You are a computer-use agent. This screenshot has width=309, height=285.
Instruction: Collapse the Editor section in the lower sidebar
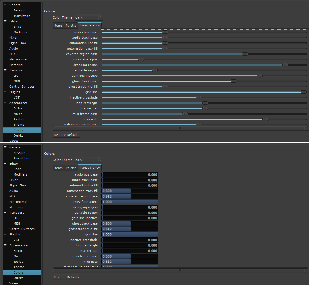pos(5,164)
